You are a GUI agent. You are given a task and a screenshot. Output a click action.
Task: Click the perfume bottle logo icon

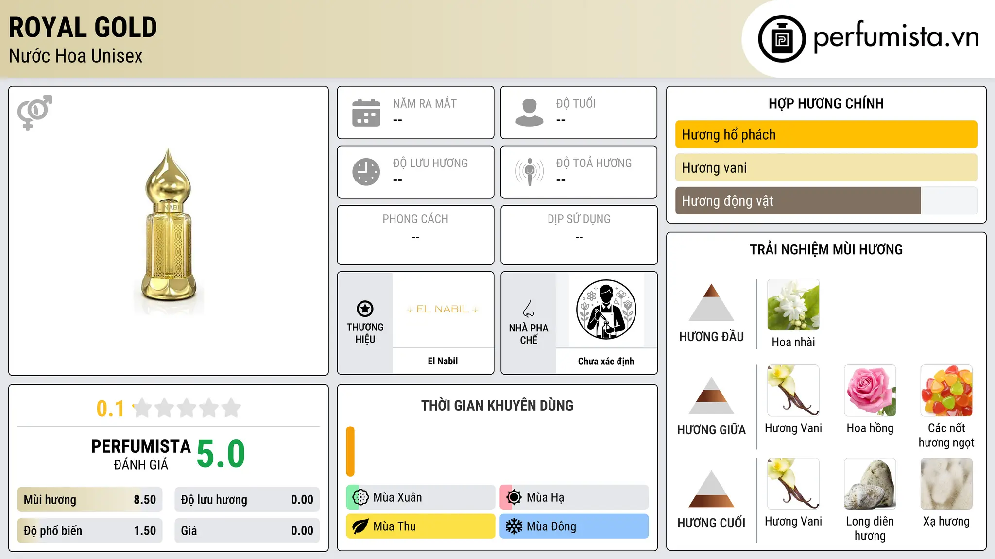pyautogui.click(x=782, y=39)
